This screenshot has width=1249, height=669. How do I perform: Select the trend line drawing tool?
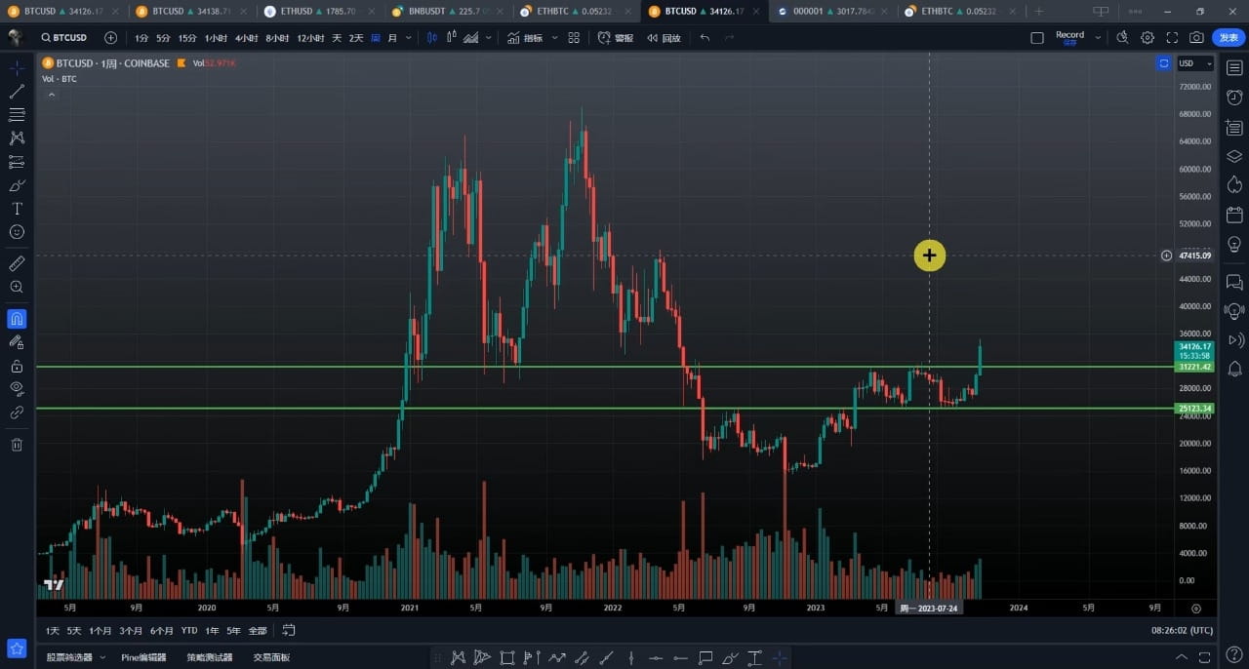pos(17,91)
